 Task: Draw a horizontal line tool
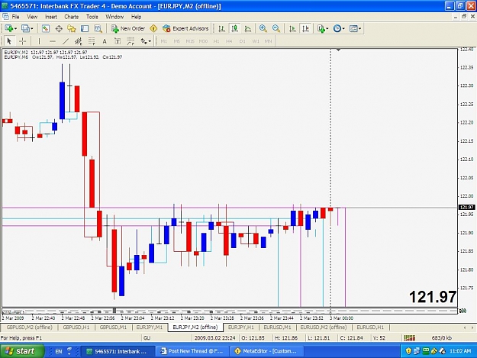[x=53, y=41]
